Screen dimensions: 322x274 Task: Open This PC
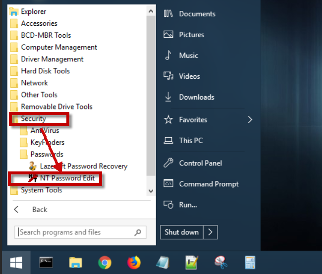[x=183, y=141]
